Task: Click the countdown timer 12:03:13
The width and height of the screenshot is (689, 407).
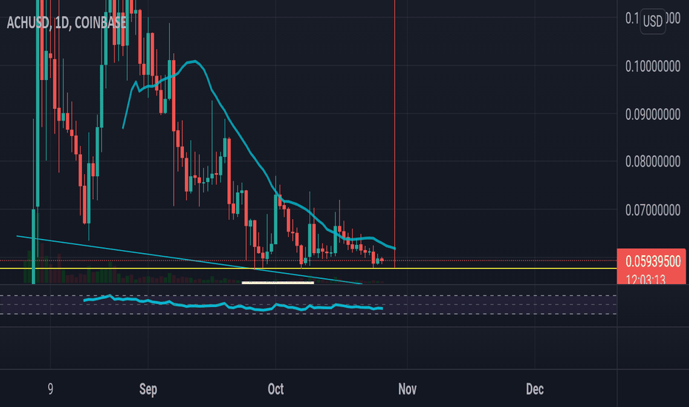Action: 645,279
